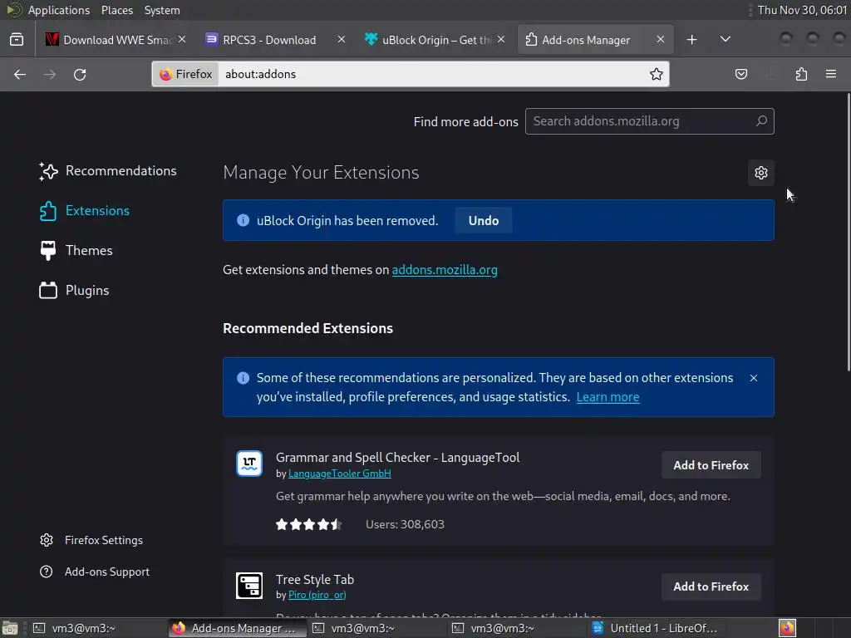Click the Tree Style Tab extension icon
Viewport: 851px width, 638px height.
pyautogui.click(x=249, y=586)
